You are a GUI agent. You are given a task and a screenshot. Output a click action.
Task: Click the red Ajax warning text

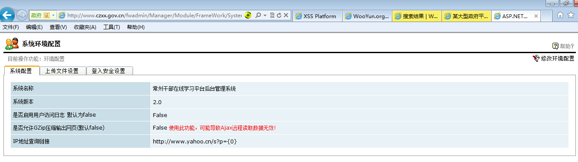pos(222,128)
